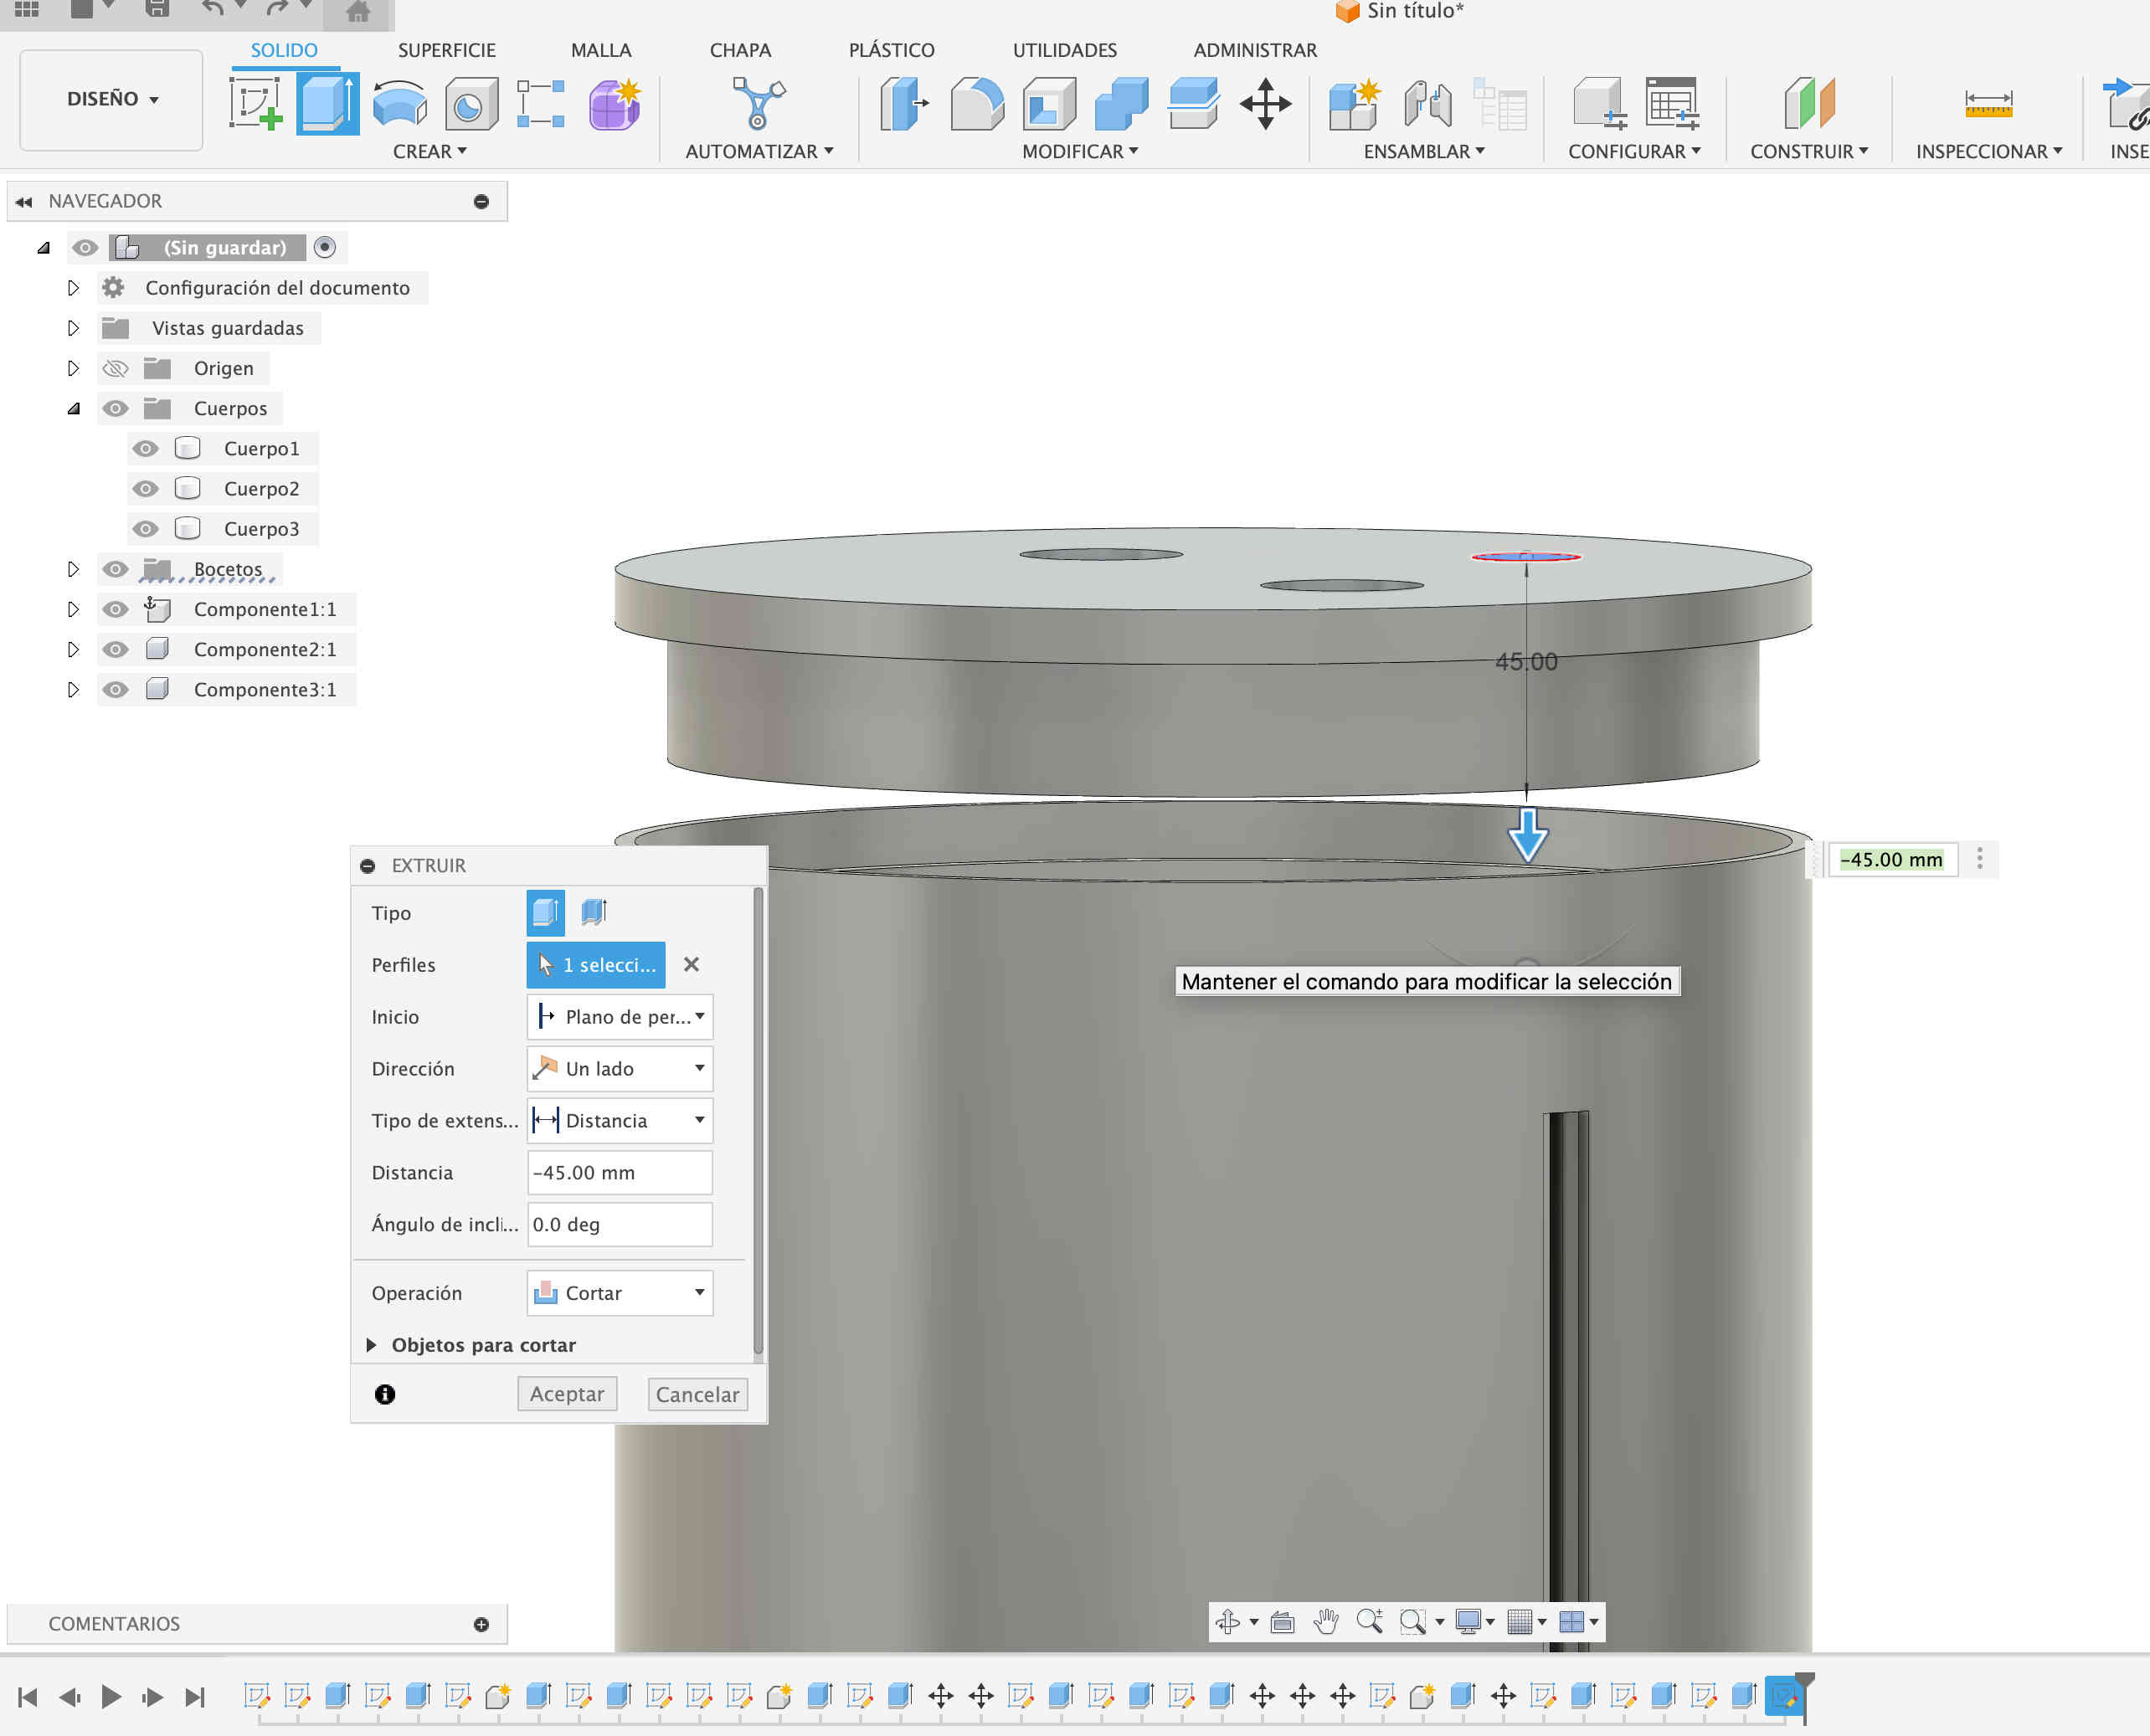Open Grid and snaps icon
Screen dimensions: 2150x1736
point(1520,1621)
